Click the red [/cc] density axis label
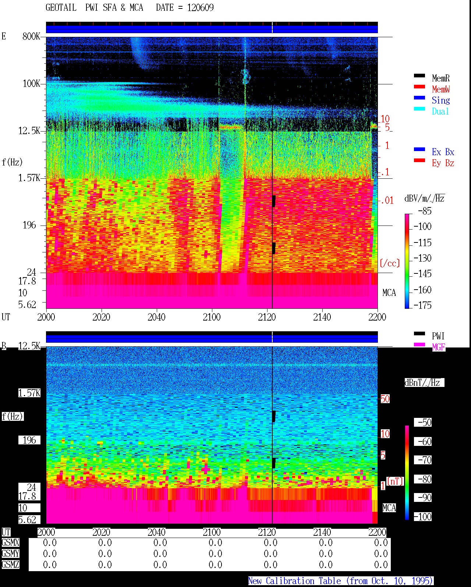 pyautogui.click(x=390, y=263)
